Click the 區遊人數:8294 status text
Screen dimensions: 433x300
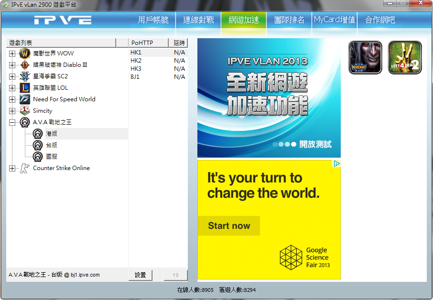[238, 290]
